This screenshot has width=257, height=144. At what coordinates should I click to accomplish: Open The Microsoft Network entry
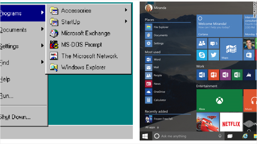(88, 56)
